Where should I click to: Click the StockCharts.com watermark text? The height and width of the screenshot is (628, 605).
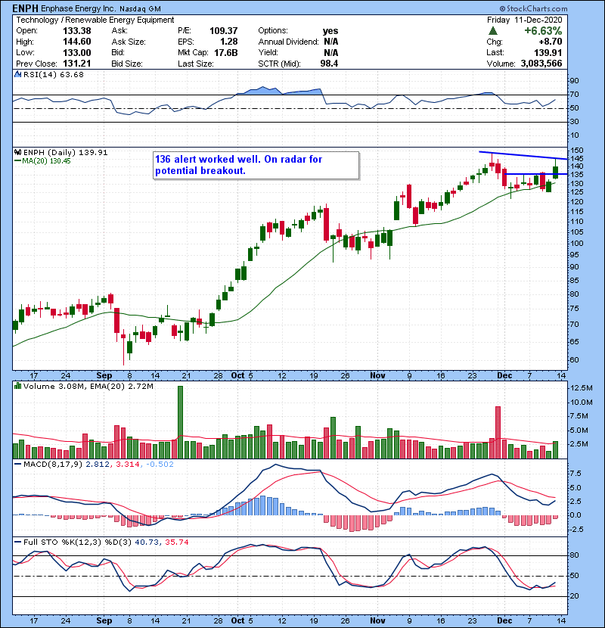[x=534, y=8]
